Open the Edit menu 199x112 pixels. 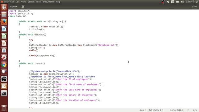point(17,2)
